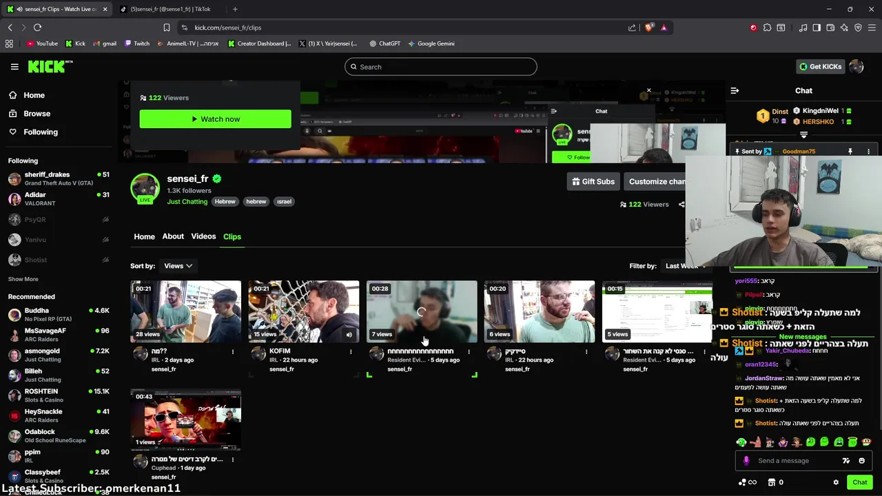
Task: Open user profile avatar in header
Action: (x=857, y=67)
